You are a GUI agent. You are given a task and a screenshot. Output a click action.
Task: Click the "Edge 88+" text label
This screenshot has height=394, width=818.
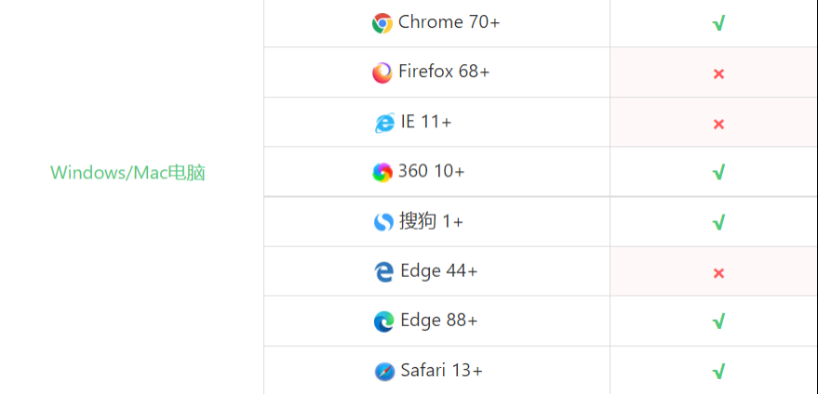click(x=439, y=321)
